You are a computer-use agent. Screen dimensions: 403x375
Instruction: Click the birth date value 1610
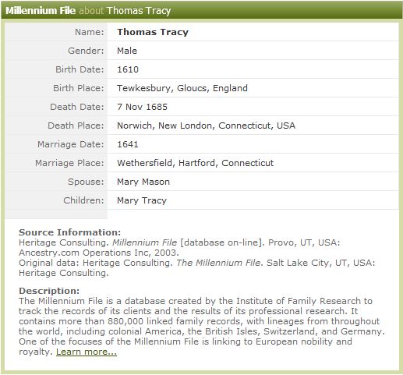click(x=128, y=69)
